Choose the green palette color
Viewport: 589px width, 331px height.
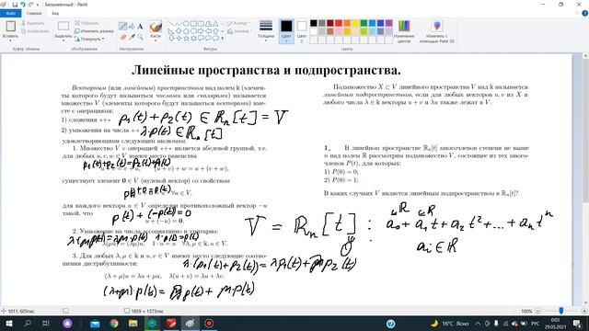coord(364,23)
